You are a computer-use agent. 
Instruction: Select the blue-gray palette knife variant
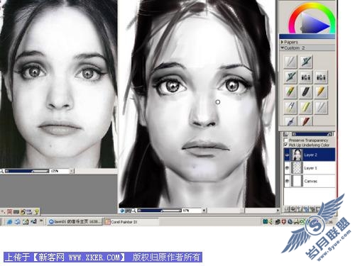pos(290,121)
